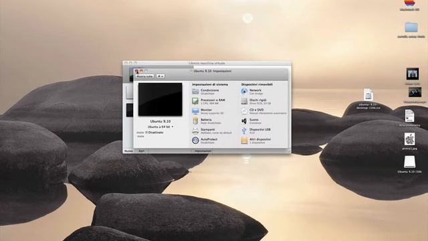The height and width of the screenshot is (241, 428).
Task: Open Batteria battery settings icon
Action: [x=195, y=120]
